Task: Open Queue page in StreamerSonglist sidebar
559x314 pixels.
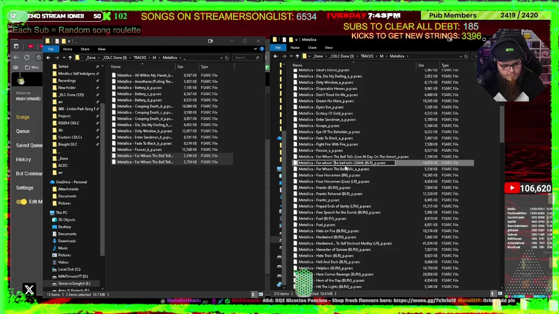Action: (x=23, y=131)
